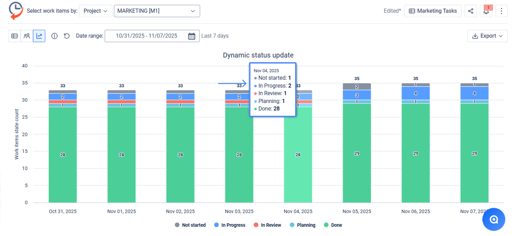The height and width of the screenshot is (236, 516).
Task: Toggle Not started series in legend
Action: click(x=190, y=225)
